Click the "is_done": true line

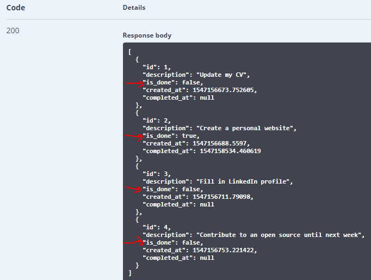171,136
